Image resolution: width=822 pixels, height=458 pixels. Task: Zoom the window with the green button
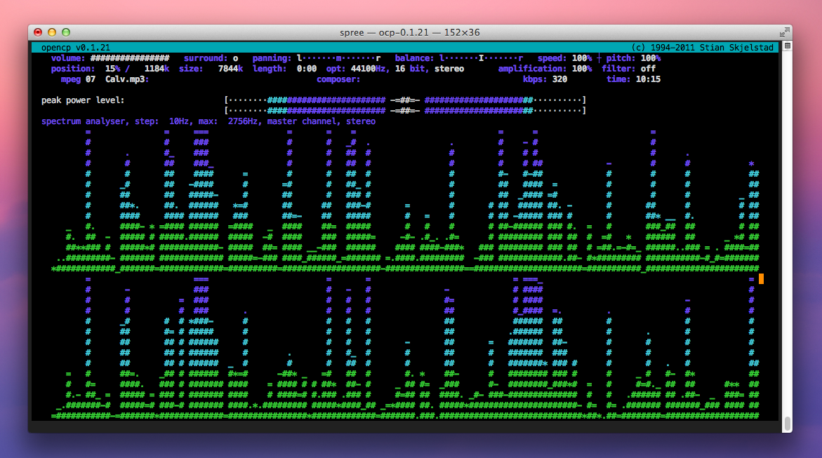tap(66, 32)
